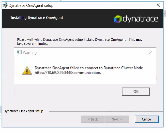Click the footer horizontal separator line
Viewport: 166px width, 132px height.
tap(104, 111)
